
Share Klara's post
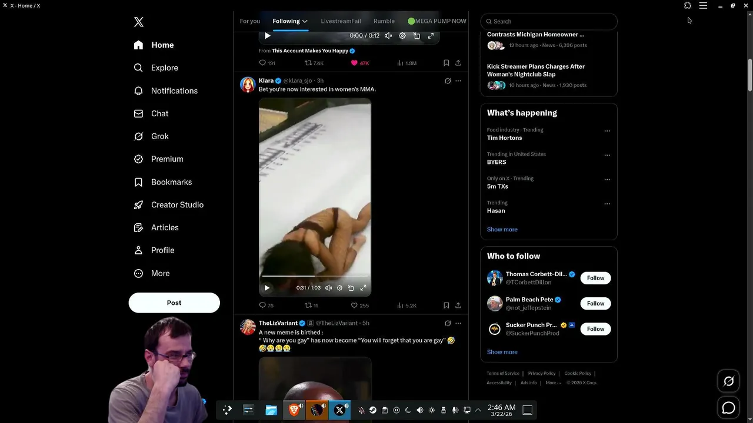point(458,305)
